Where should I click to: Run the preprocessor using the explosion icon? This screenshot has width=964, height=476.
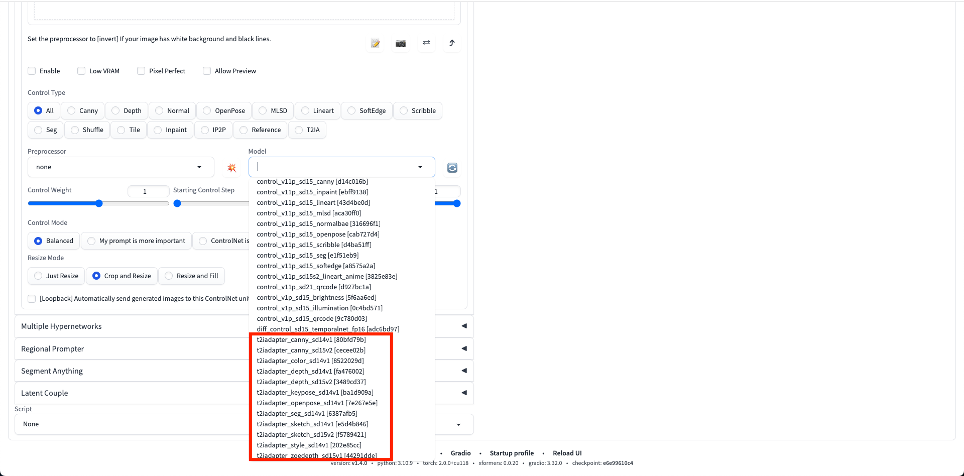231,168
